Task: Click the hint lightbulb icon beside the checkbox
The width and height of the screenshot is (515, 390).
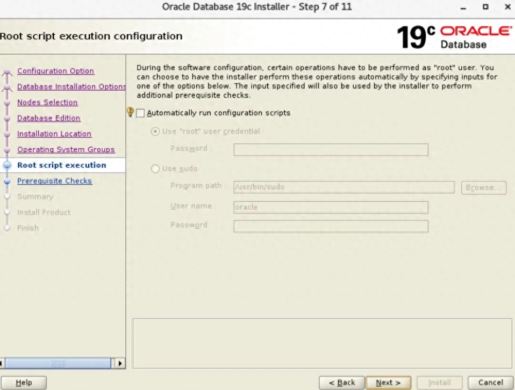Action: (x=130, y=113)
